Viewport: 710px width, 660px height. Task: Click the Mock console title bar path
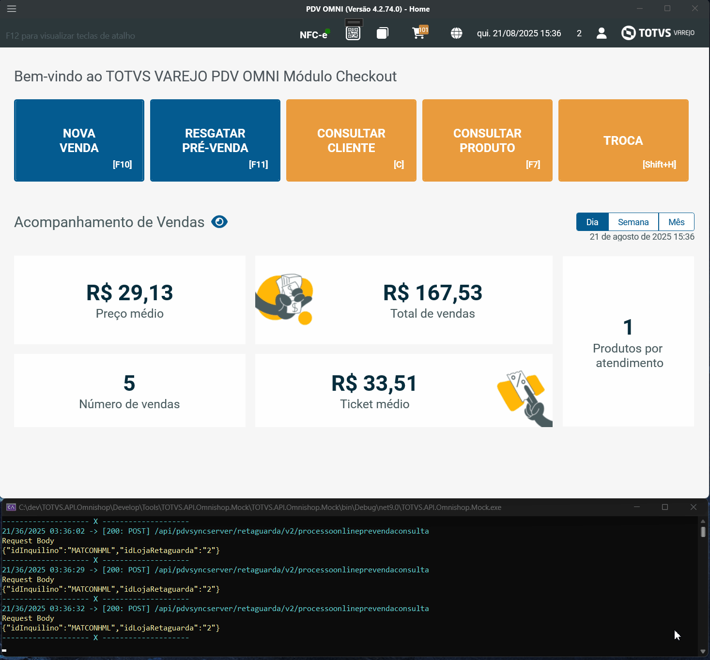click(x=260, y=507)
